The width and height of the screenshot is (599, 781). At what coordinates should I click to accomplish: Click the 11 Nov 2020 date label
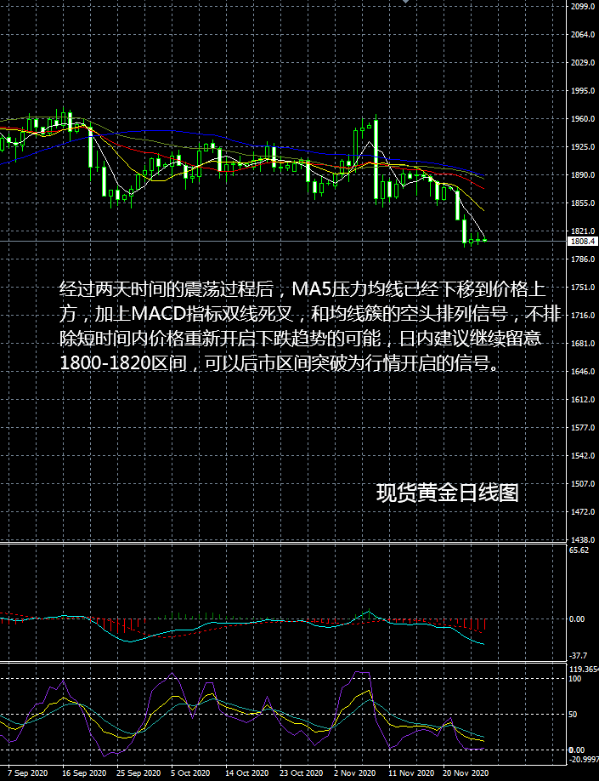[x=411, y=773]
